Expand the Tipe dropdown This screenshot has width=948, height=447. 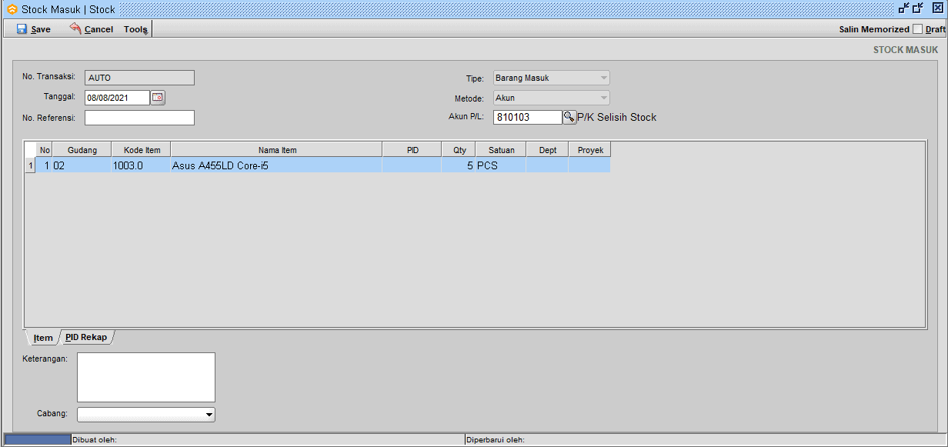coord(604,78)
